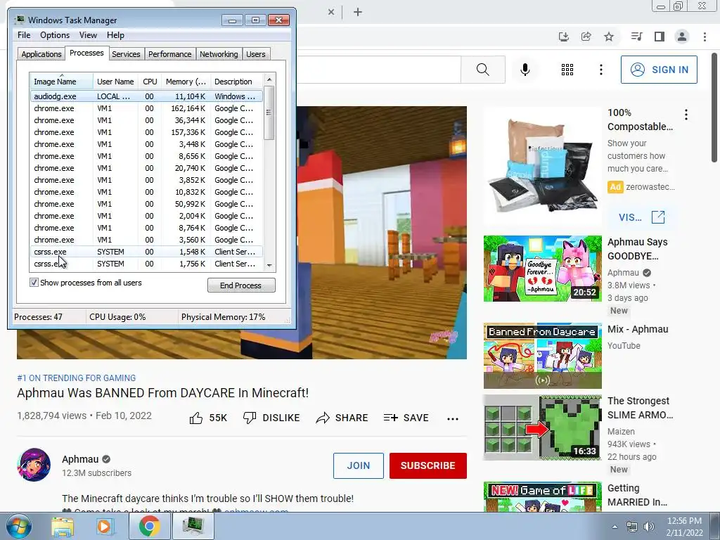Select chrome.exe process using 157,336 K
This screenshot has width=720, height=540.
point(146,132)
